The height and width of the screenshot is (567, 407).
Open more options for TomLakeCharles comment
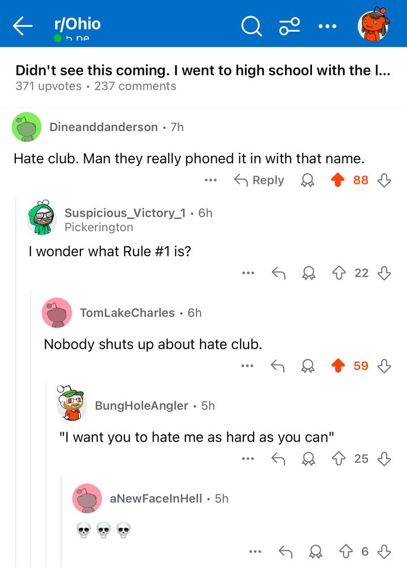tap(247, 366)
